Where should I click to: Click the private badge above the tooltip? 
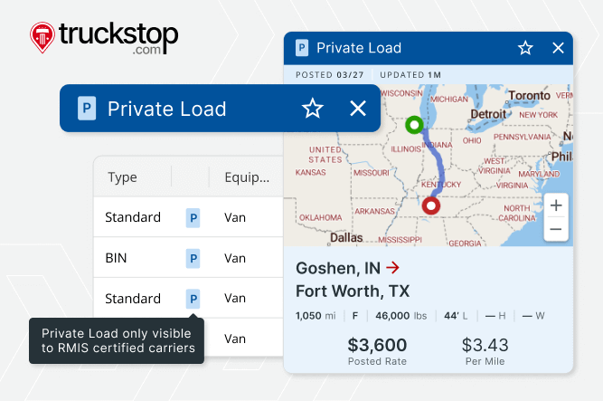193,299
